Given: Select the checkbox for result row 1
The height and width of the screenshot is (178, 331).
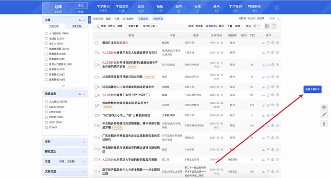Looking at the screenshot, I should (96, 43).
